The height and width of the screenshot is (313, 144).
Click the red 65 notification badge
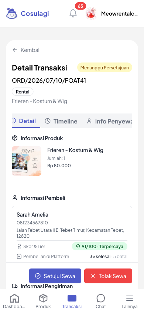80,6
